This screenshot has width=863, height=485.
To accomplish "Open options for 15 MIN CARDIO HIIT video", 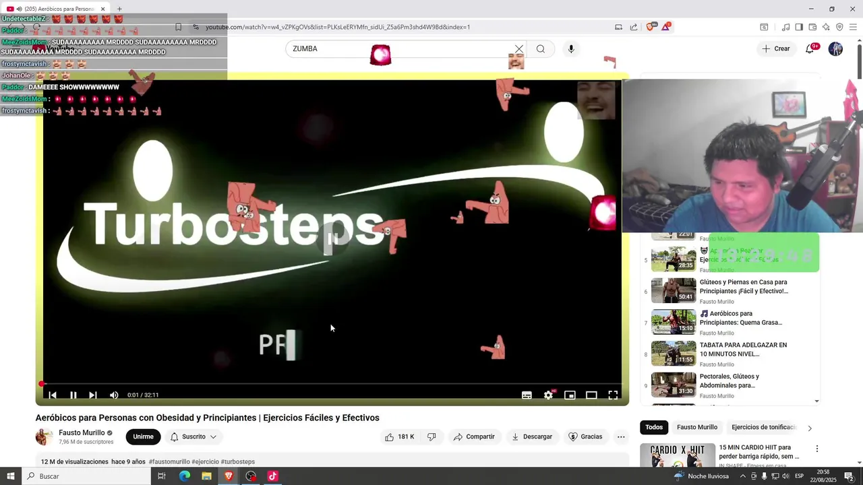I will point(816,449).
